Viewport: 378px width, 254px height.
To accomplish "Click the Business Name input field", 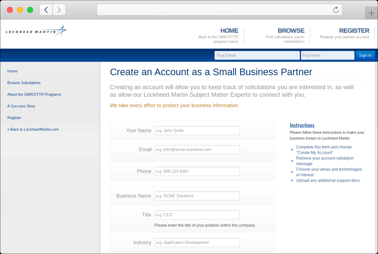I will pos(197,196).
